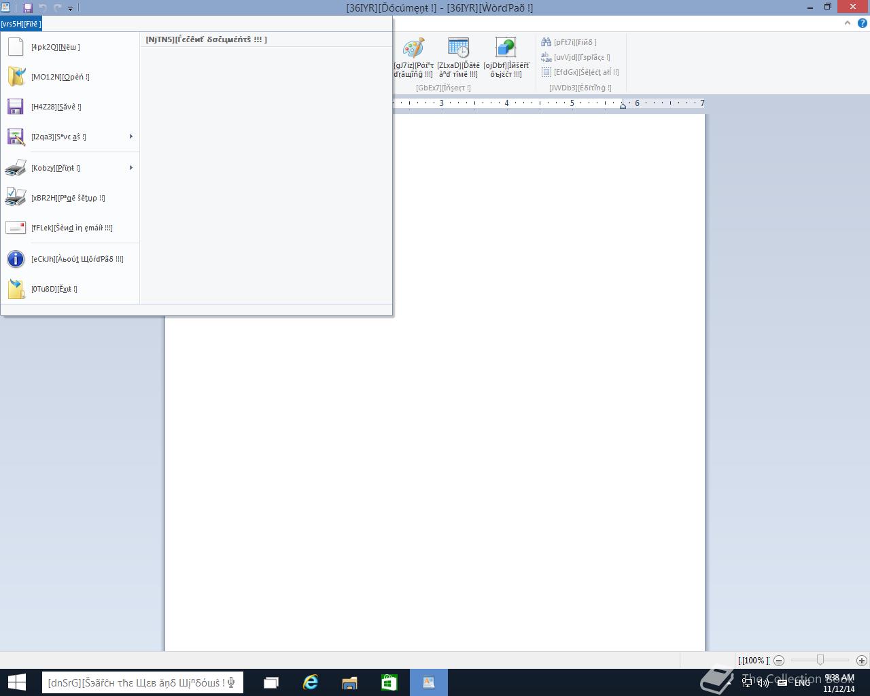Click the 100% zoom level text
The image size is (870, 696).
[x=754, y=660]
